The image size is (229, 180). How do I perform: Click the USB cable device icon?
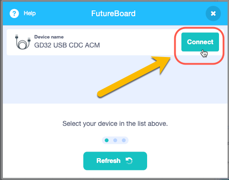(23, 42)
